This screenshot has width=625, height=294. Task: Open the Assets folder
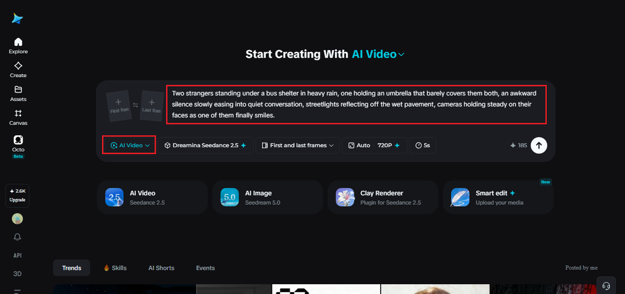18,94
